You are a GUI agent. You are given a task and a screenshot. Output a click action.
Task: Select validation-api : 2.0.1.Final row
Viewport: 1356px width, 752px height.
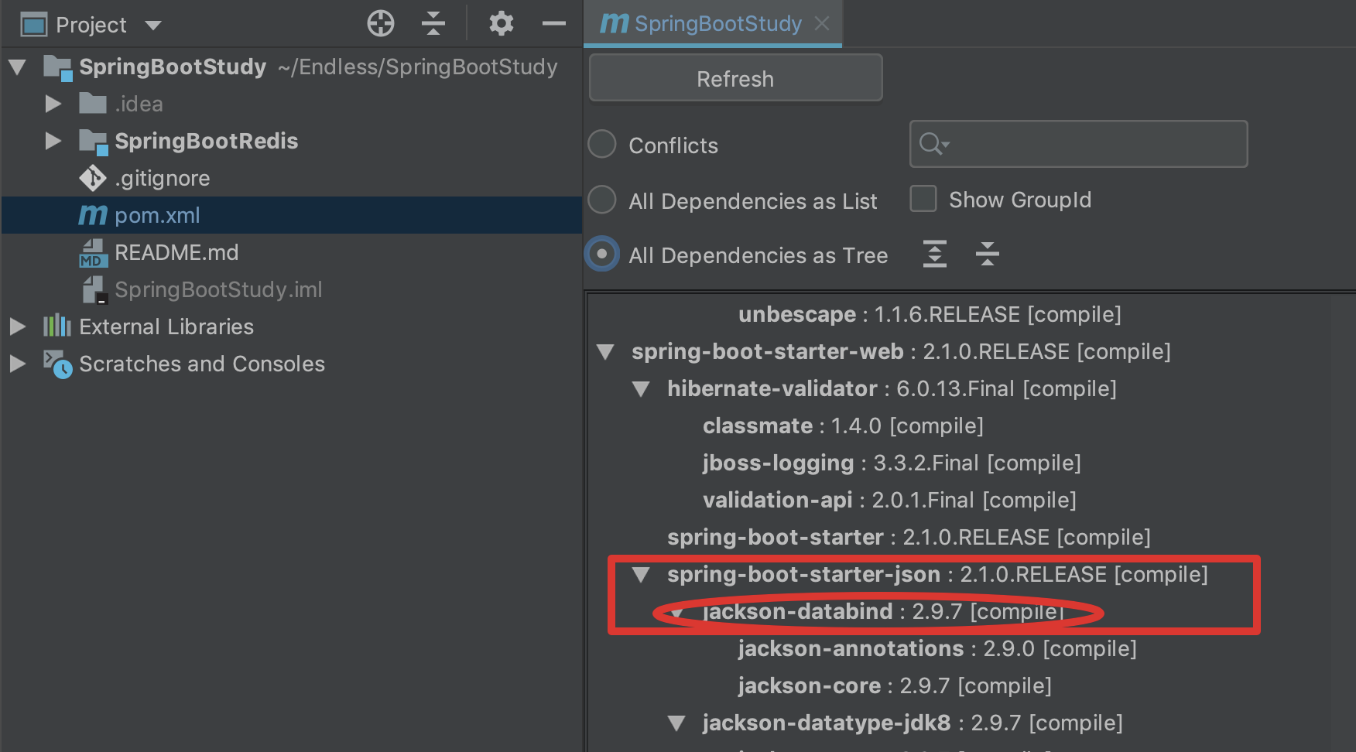point(889,500)
